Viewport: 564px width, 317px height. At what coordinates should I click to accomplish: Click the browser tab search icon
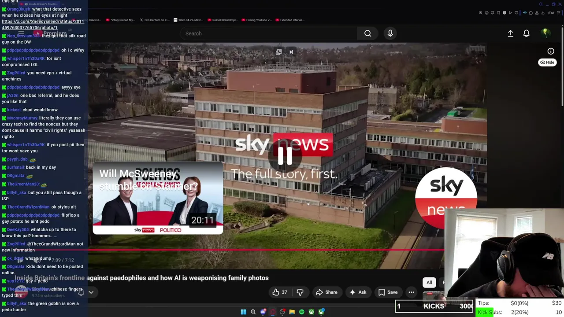[541, 4]
